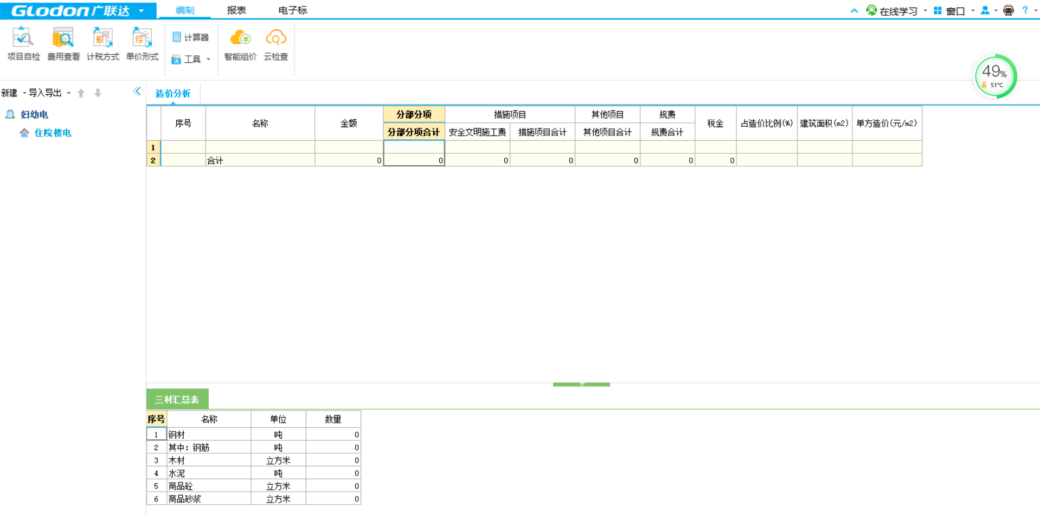Screen dimensions: 1040x515
Task: Expand the 工具 tools dropdown
Action: [x=208, y=59]
